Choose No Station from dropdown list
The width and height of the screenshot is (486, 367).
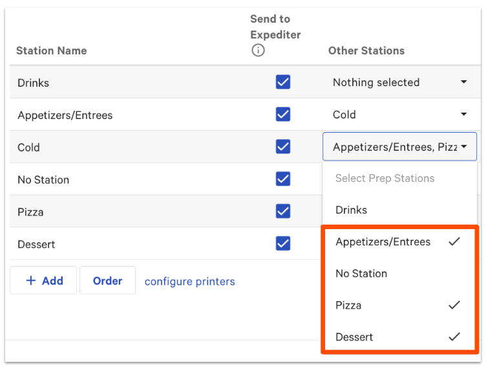tap(361, 273)
